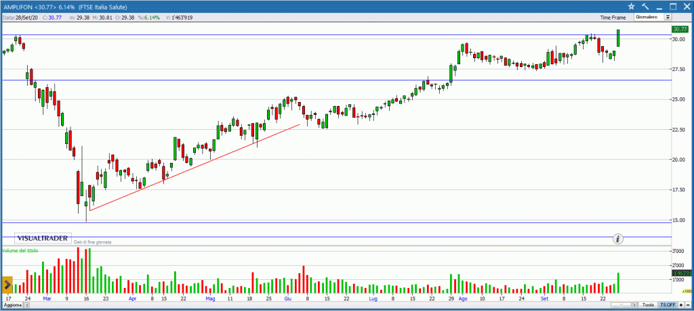
Task: Toggle the TS OFF button
Action: tap(668, 306)
